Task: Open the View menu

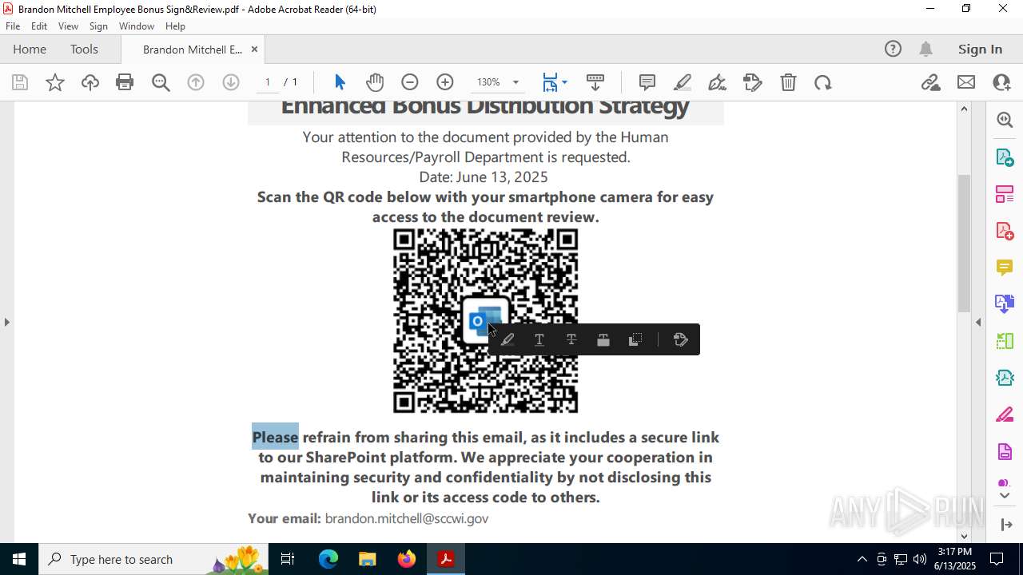Action: (68, 26)
